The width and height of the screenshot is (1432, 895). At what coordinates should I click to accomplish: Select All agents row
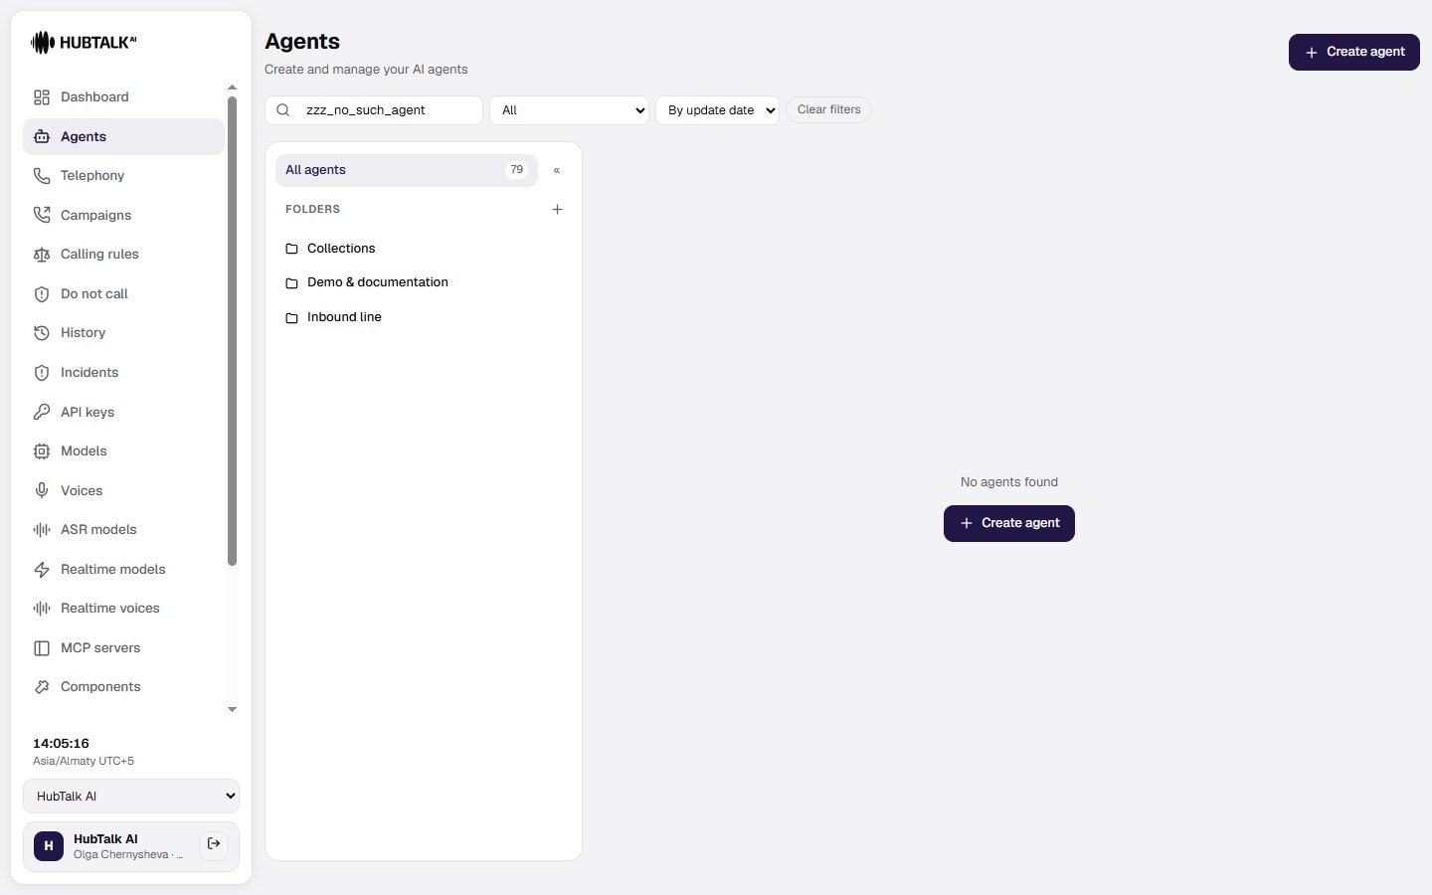[406, 170]
